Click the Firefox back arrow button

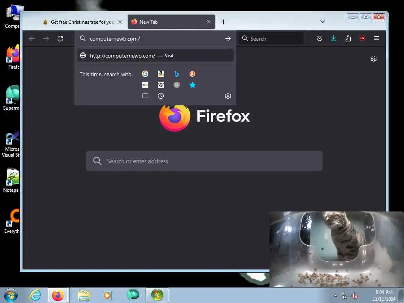(32, 39)
